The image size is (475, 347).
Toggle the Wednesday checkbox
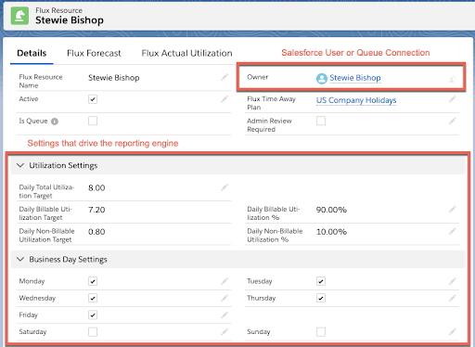93,298
